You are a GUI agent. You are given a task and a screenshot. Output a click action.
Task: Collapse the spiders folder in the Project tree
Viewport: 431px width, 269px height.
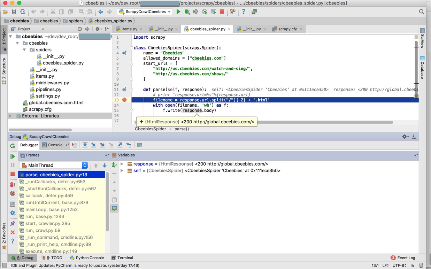(24, 50)
